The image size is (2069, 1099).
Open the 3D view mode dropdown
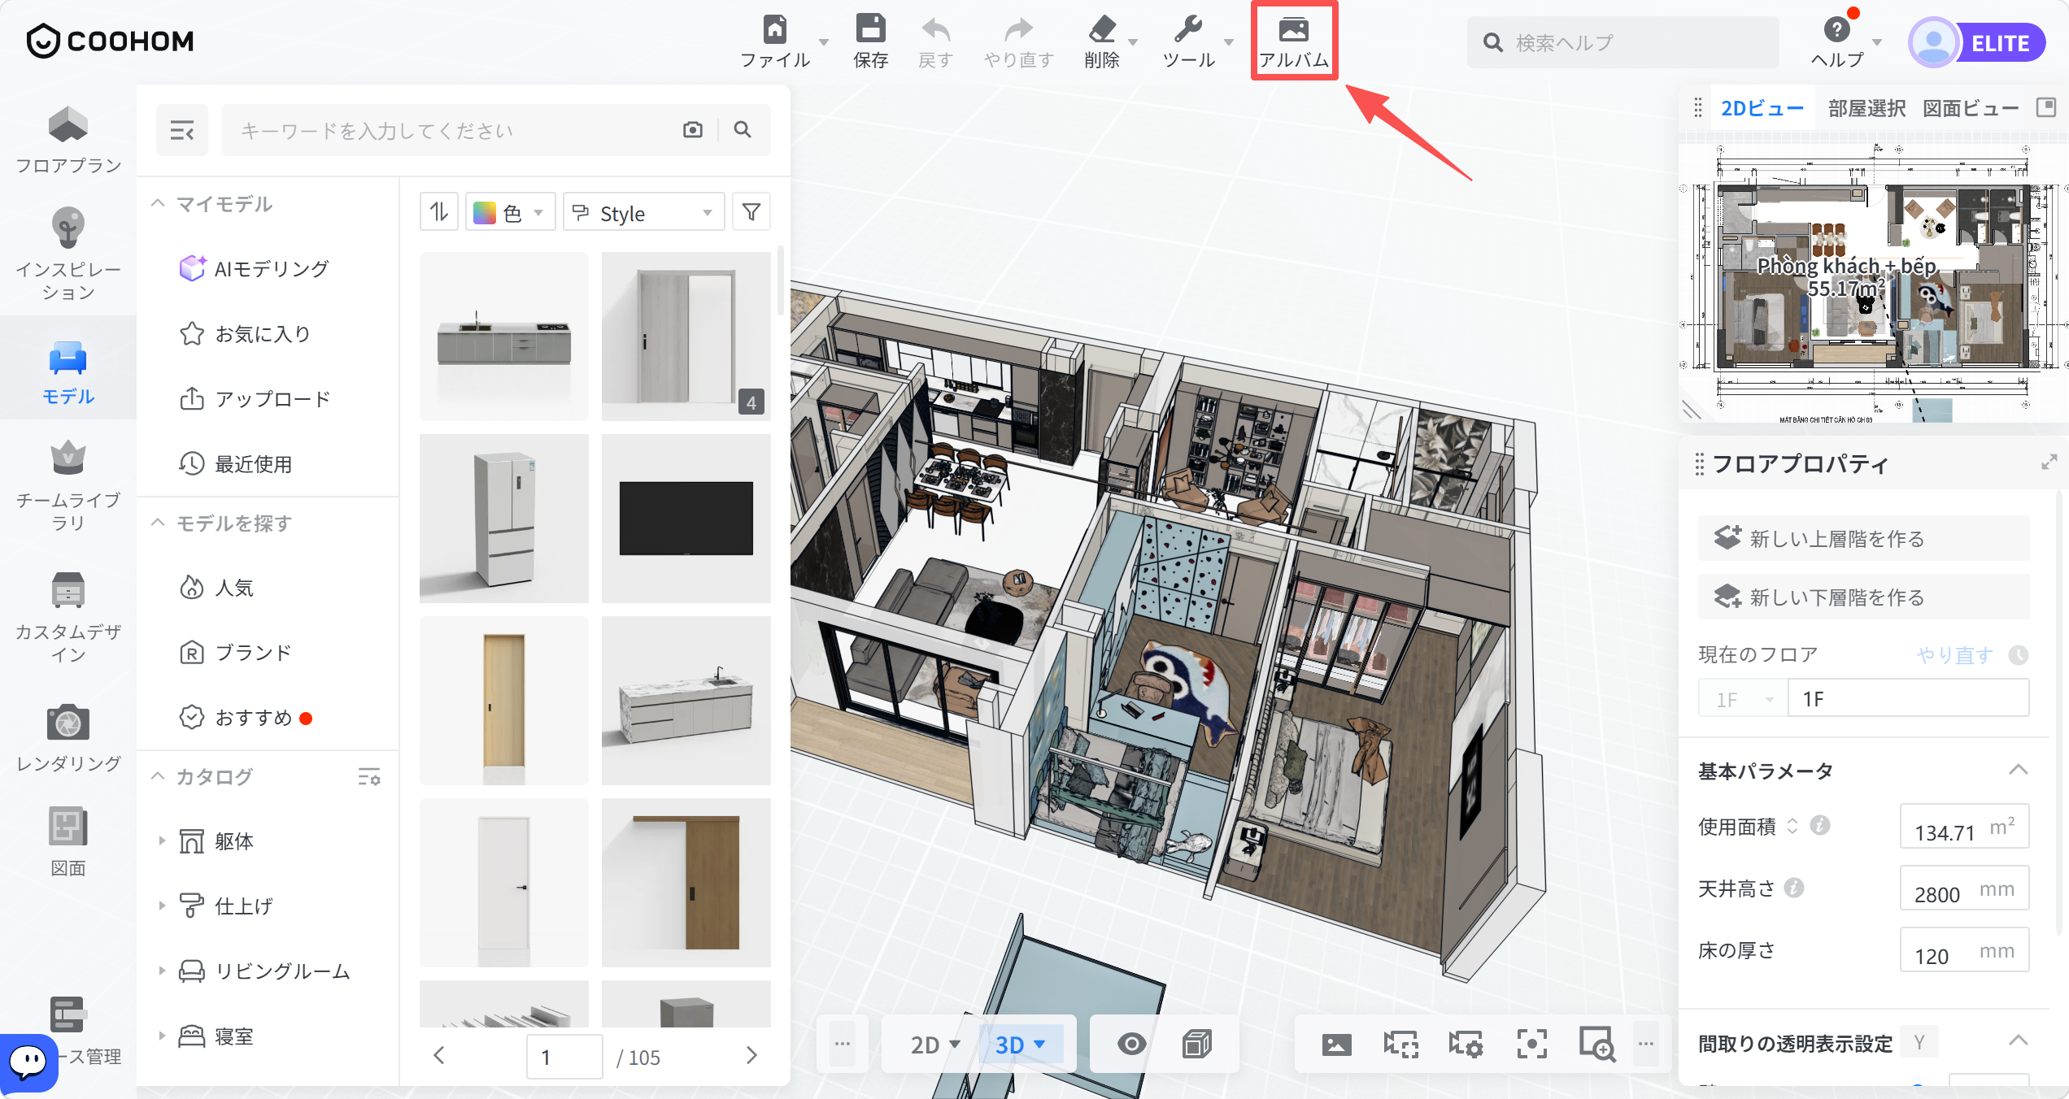[1021, 1045]
